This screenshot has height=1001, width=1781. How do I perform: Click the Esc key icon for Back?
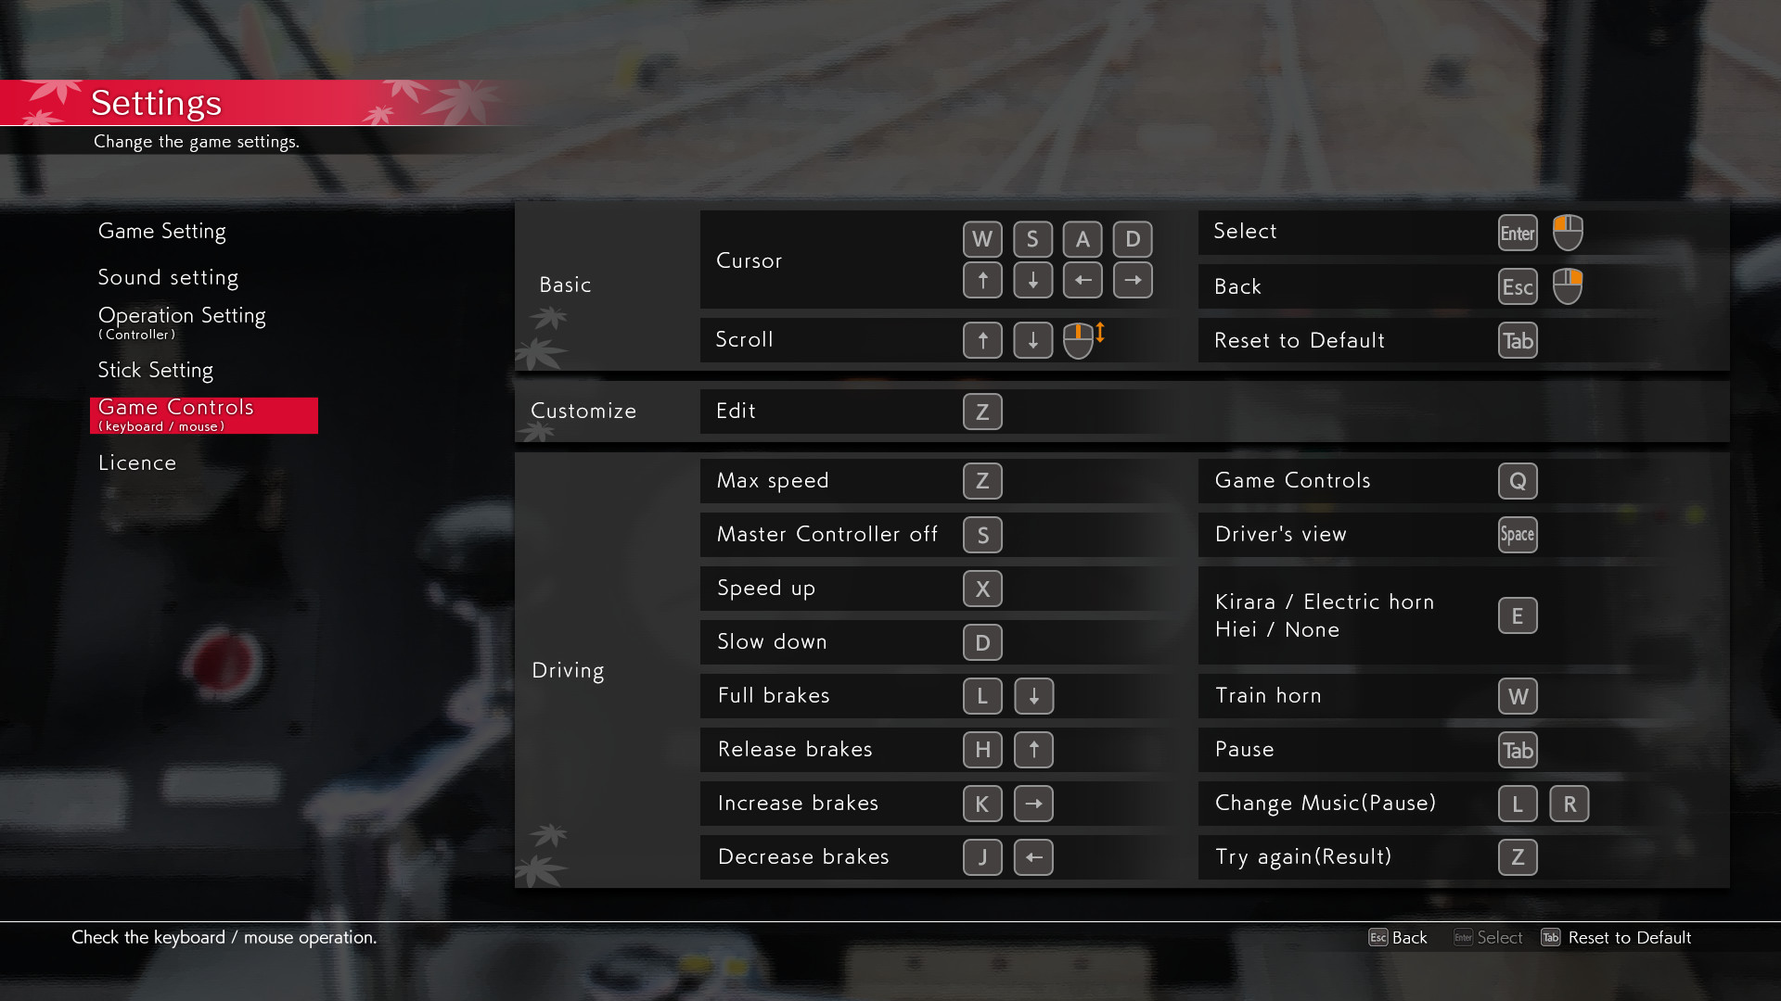1517,286
